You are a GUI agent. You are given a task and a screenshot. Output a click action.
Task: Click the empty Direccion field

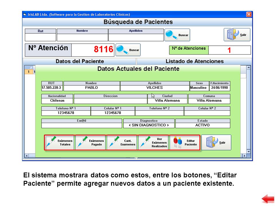111,101
